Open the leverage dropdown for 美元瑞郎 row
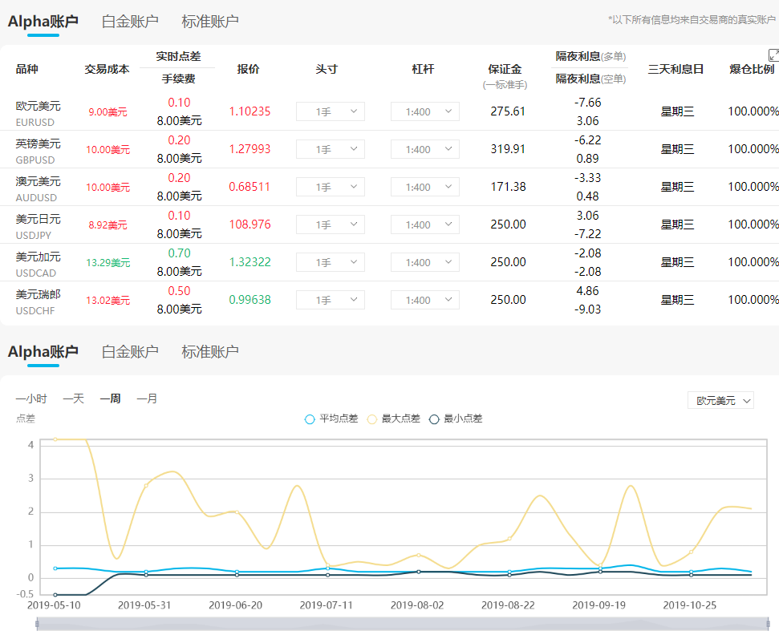Viewport: 779px width, 635px height. [424, 299]
